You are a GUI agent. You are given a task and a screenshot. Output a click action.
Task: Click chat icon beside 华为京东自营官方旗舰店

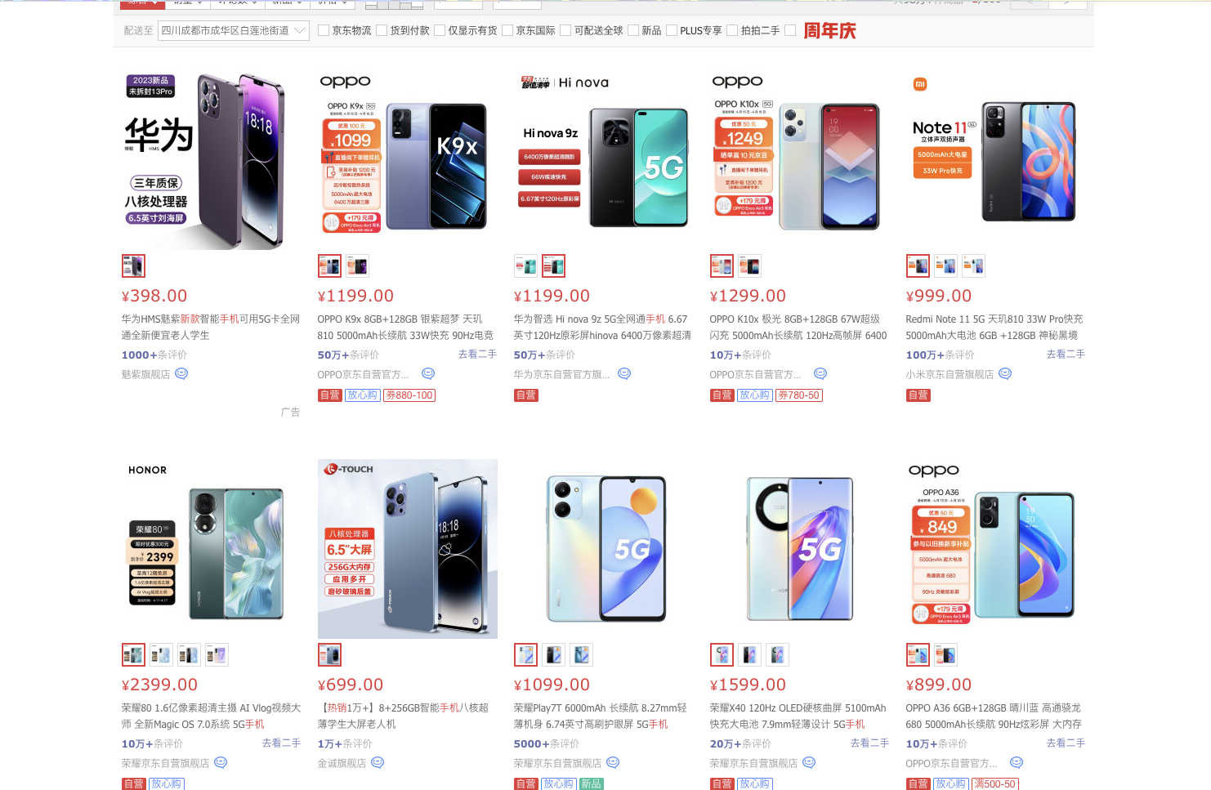click(624, 373)
